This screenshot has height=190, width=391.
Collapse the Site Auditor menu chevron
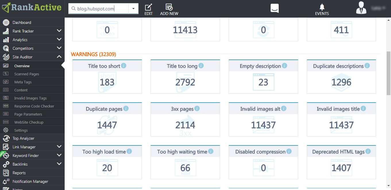click(x=59, y=57)
